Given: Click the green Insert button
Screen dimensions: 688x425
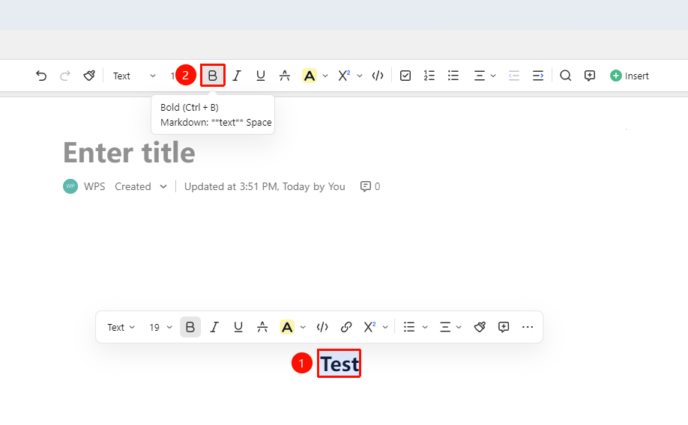Looking at the screenshot, I should click(630, 76).
